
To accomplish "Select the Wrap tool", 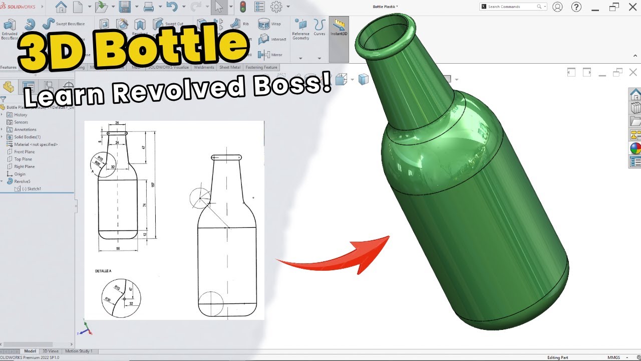I will click(x=269, y=24).
